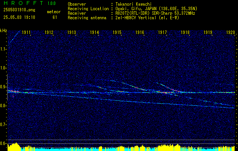Click the receiving location Ogaki, Gifu text
The width and height of the screenshot is (238, 151).
coord(156,9)
